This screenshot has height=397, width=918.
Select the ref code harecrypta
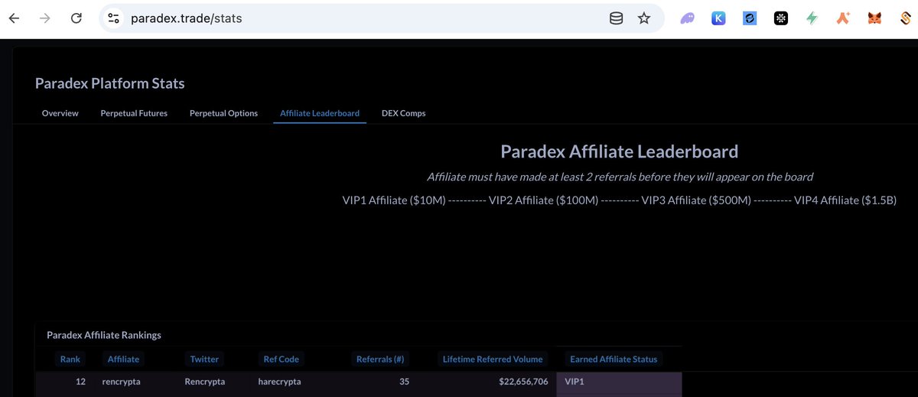(279, 382)
